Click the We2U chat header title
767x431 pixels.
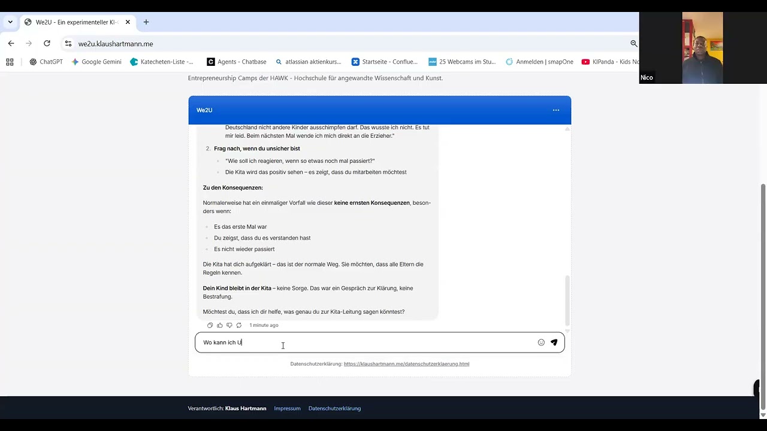pos(204,110)
